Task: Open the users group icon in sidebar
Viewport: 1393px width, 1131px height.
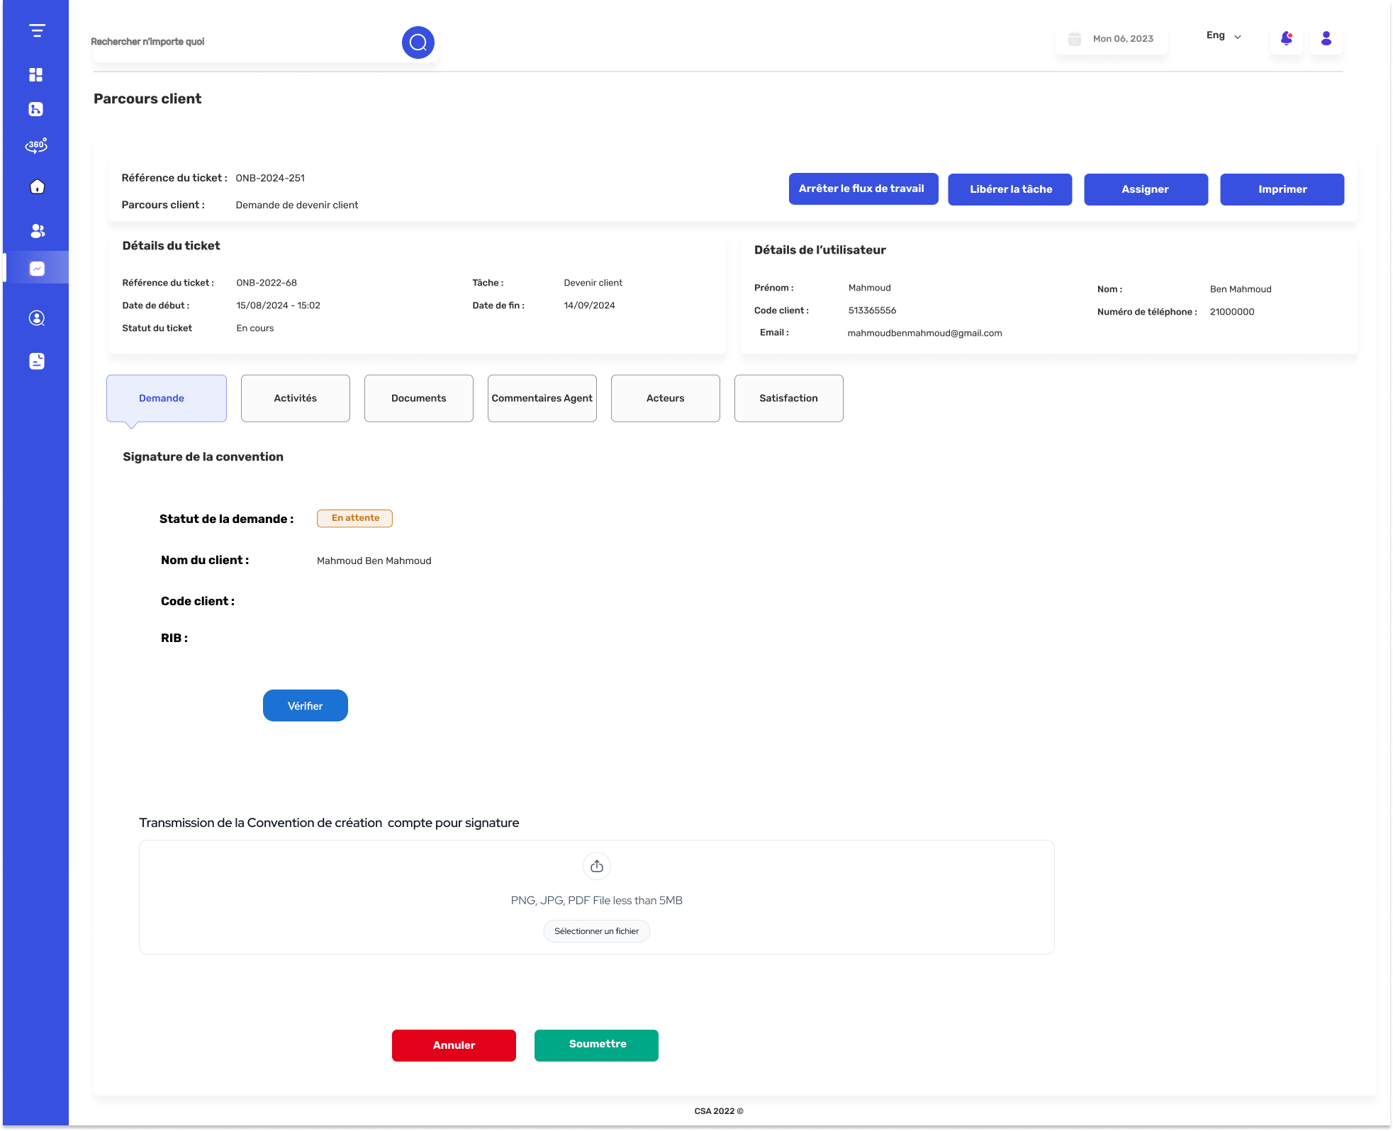Action: click(38, 230)
